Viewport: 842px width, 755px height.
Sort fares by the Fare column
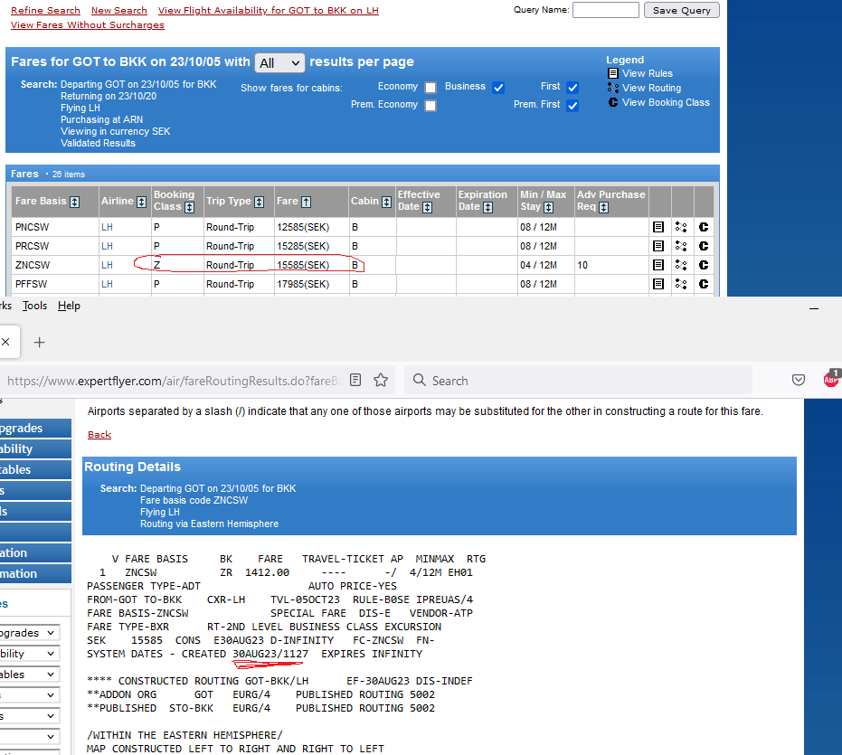pos(307,202)
